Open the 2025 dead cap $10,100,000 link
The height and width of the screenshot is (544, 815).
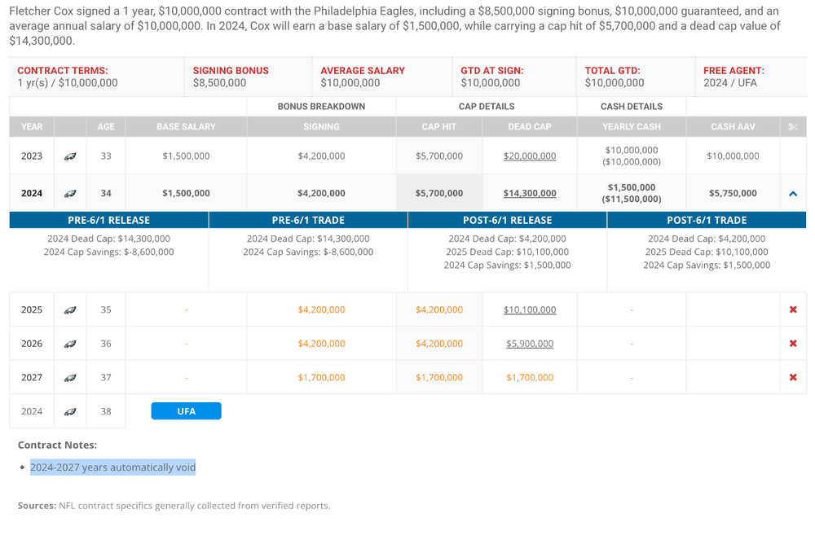click(530, 310)
